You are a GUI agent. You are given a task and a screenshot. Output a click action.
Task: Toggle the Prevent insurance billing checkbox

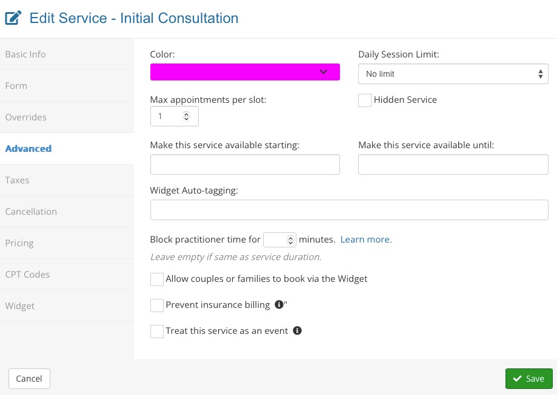156,305
